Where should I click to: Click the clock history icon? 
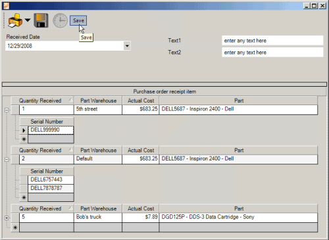click(60, 20)
